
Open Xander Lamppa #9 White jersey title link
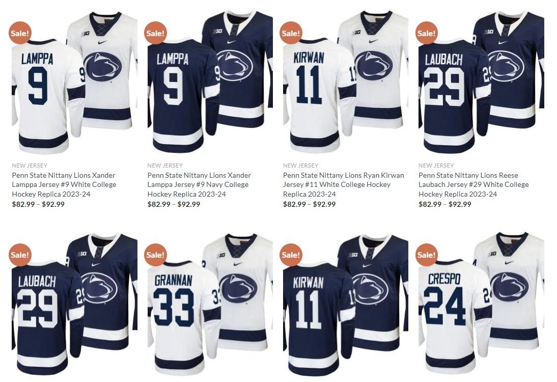(64, 184)
